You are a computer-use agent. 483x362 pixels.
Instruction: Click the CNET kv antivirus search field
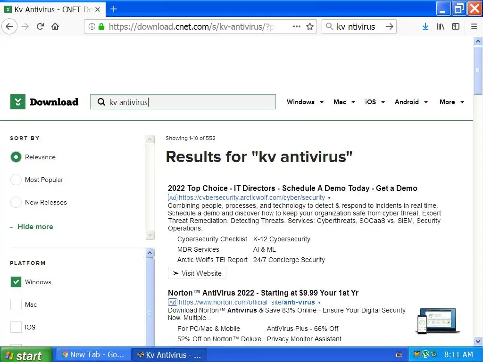[x=183, y=102]
